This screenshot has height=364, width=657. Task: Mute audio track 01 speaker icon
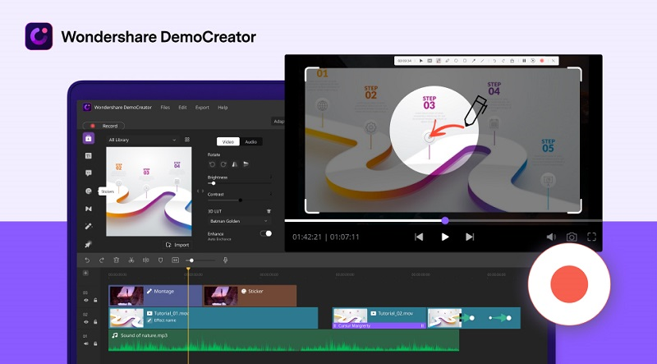click(x=86, y=344)
